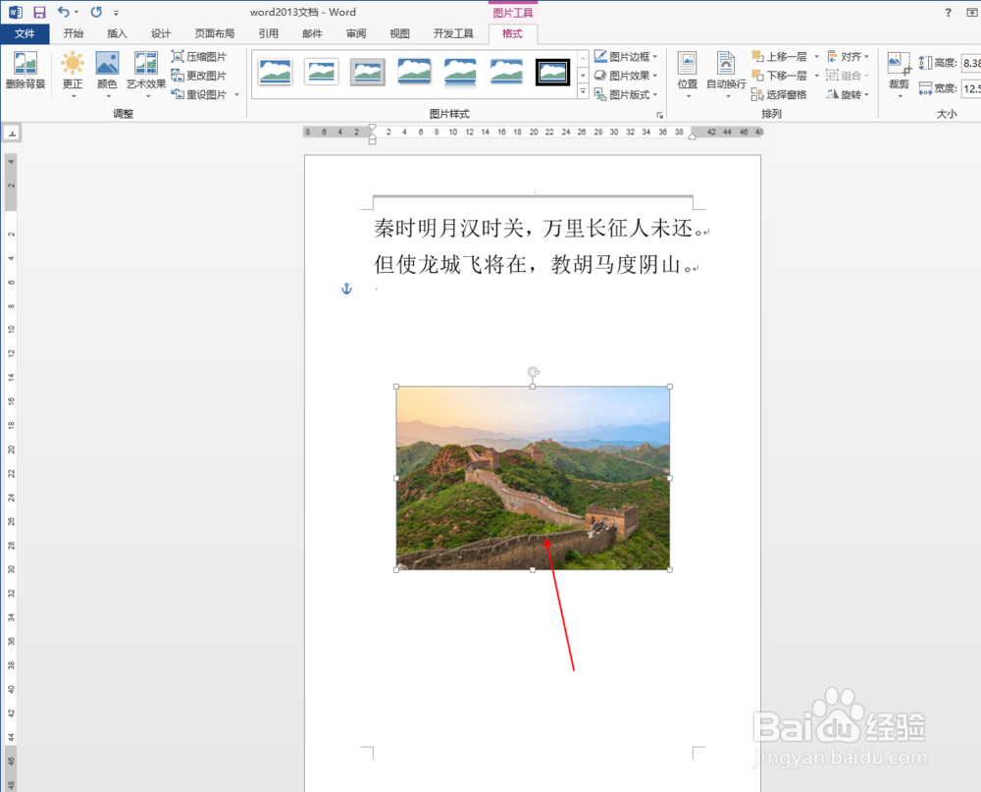Image resolution: width=981 pixels, height=792 pixels.
Task: Open the Selection Pane (选择窗格)
Action: tap(787, 93)
